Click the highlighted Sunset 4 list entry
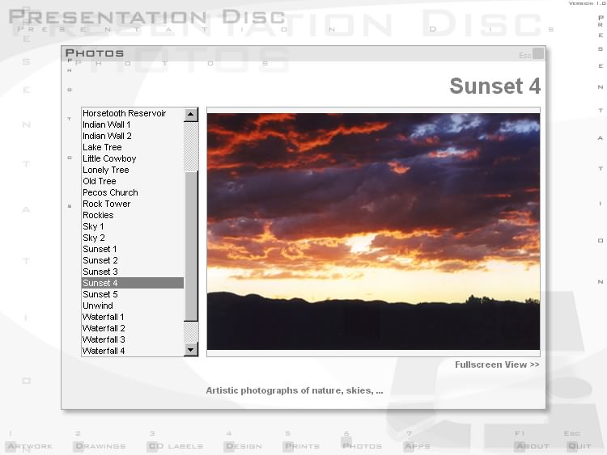 [x=133, y=283]
